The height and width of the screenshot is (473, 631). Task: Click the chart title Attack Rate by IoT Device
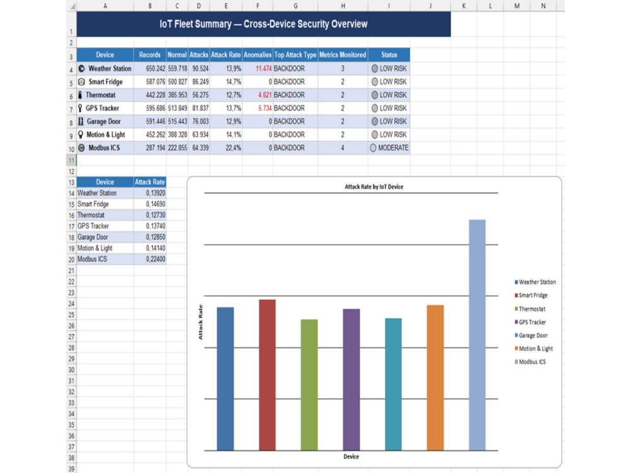374,187
